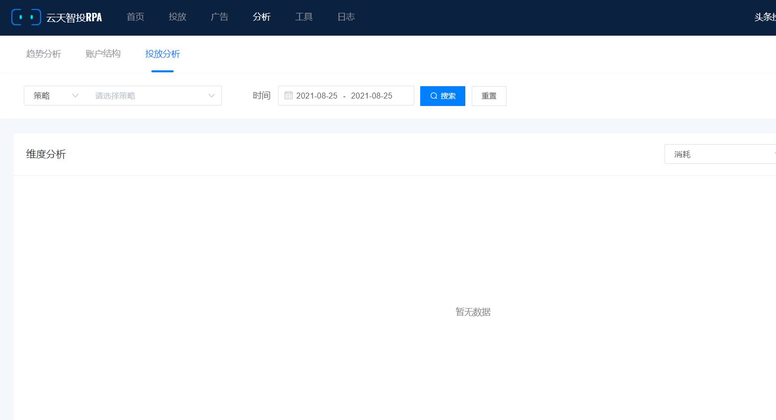The width and height of the screenshot is (776, 420).
Task: Expand the 策略 type dropdown
Action: coord(55,96)
